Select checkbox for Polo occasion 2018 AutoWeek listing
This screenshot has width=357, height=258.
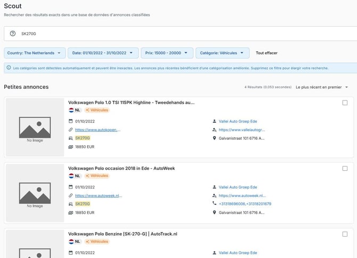(x=345, y=169)
